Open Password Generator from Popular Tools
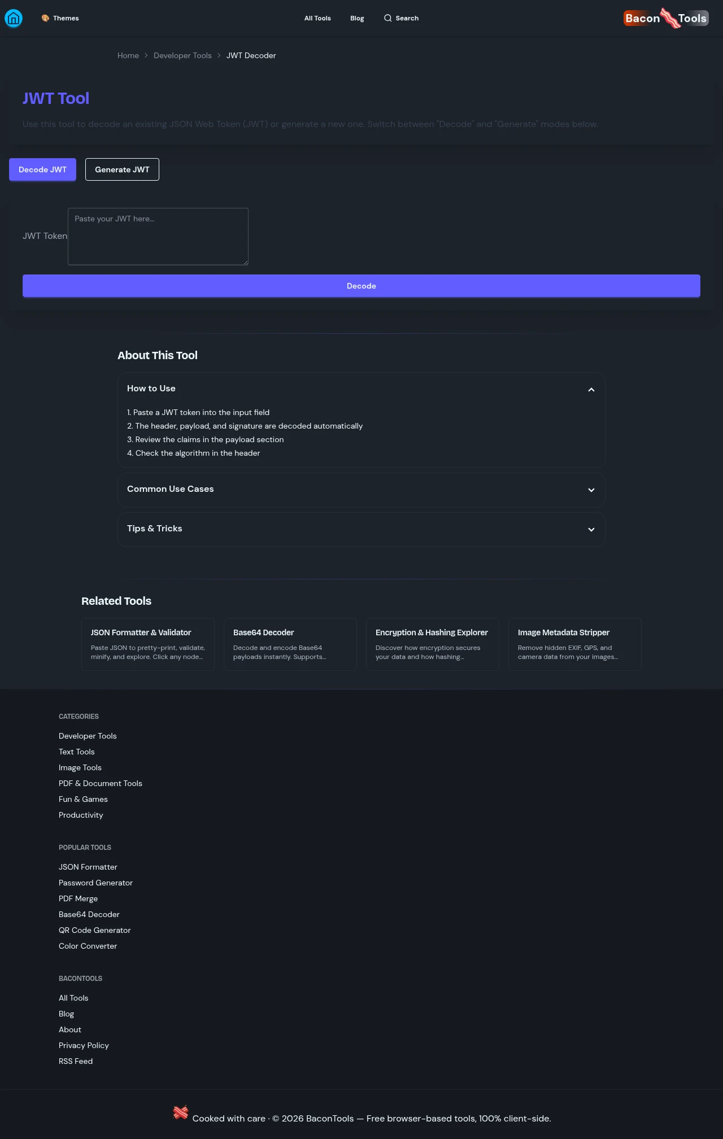 95,883
